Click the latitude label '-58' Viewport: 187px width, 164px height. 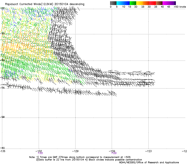coord(2,117)
